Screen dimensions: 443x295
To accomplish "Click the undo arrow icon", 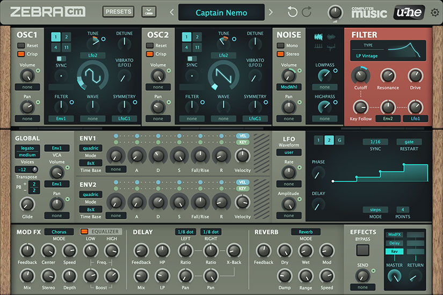I will pos(292,12).
